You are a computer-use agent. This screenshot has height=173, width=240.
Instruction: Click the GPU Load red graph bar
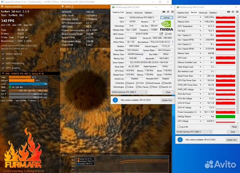[225, 58]
